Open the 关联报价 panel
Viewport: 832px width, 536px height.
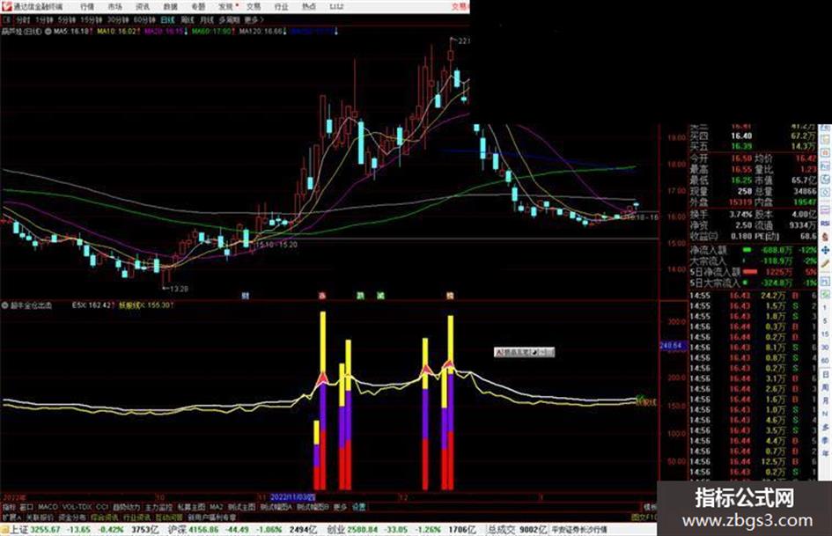40,517
